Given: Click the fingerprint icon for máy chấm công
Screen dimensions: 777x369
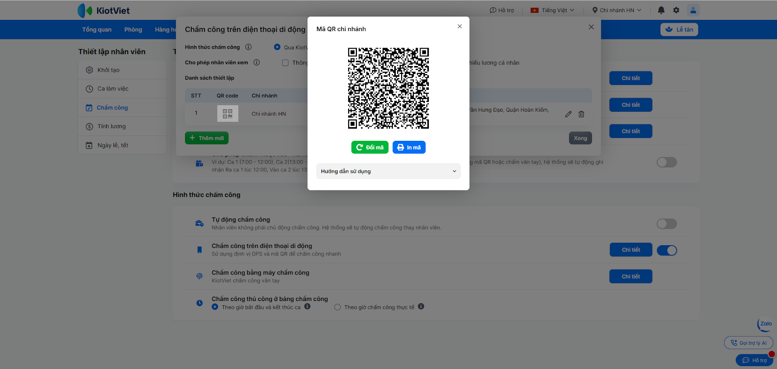Looking at the screenshot, I should [x=199, y=276].
